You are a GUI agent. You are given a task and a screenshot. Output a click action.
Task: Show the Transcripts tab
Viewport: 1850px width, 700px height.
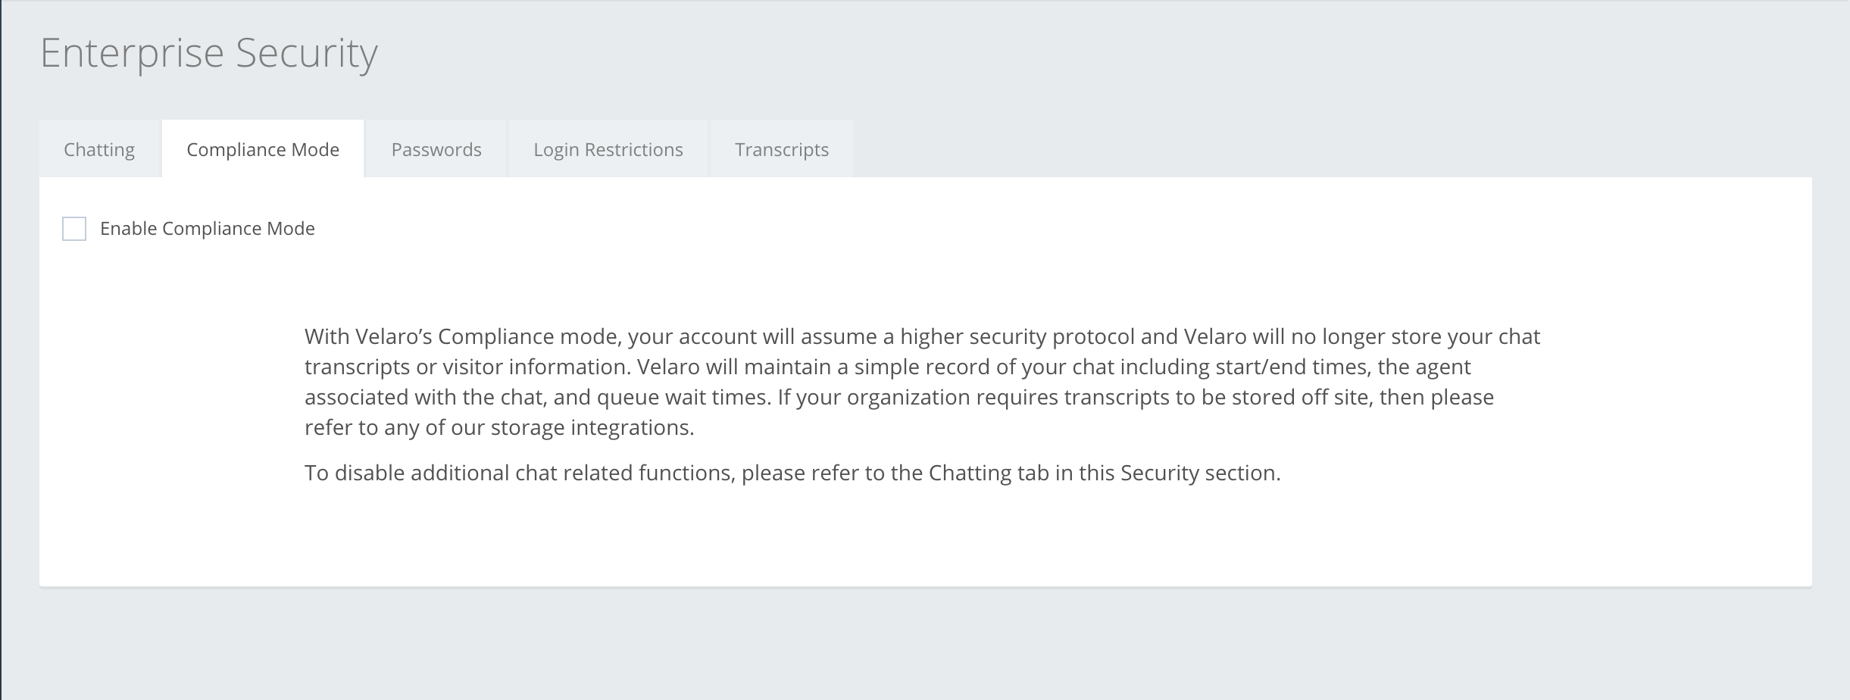(x=781, y=150)
